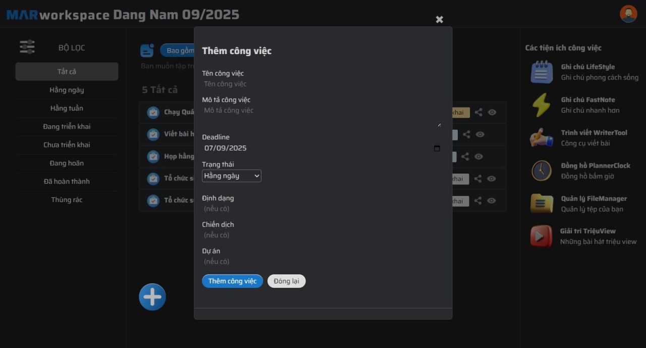Screen dimensions: 646x348
Task: Select the Thùng rác filter item
Action: (67, 200)
